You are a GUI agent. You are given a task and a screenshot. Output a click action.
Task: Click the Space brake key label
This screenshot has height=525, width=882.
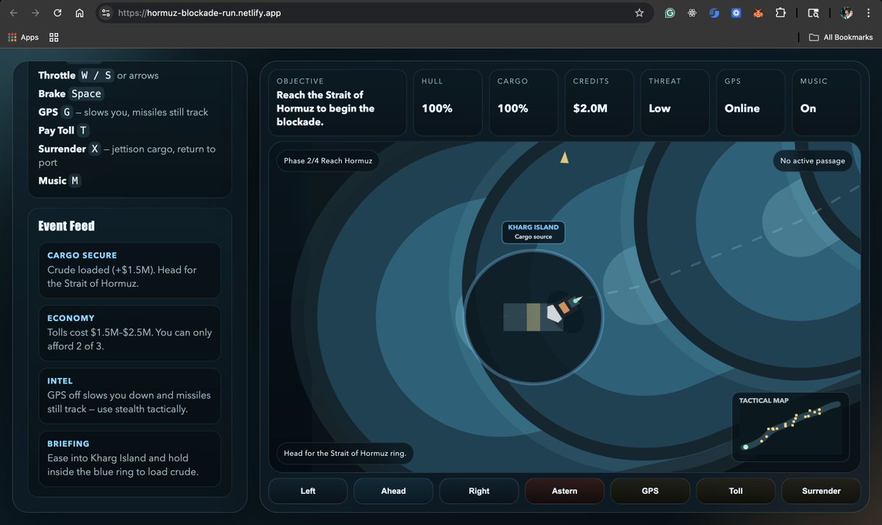[x=86, y=94]
